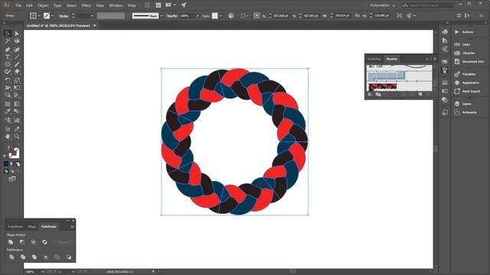Select the Width tool
Screen dimensions: 490x275
(x=8, y=88)
